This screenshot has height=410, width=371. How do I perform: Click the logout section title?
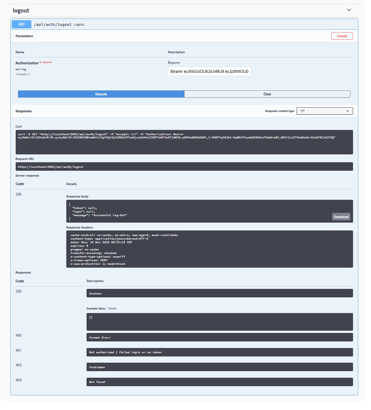[x=21, y=10]
